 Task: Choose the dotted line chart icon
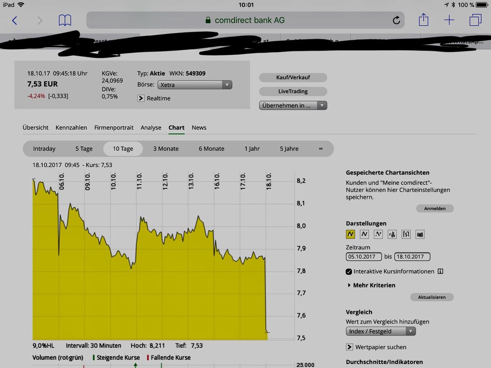click(x=378, y=234)
